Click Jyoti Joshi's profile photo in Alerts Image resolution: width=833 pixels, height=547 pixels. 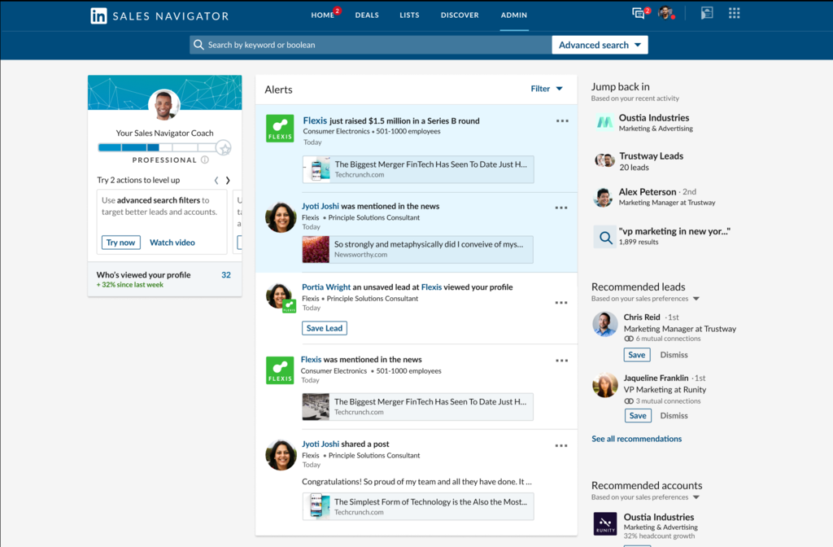[280, 217]
